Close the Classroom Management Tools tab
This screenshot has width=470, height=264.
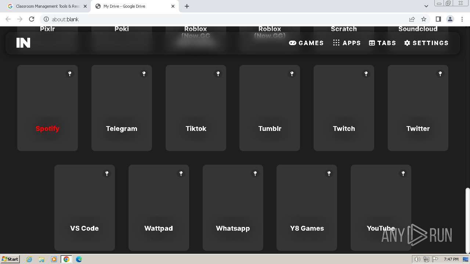pos(85,6)
